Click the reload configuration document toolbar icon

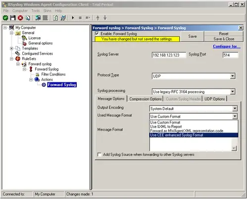coord(55,18)
